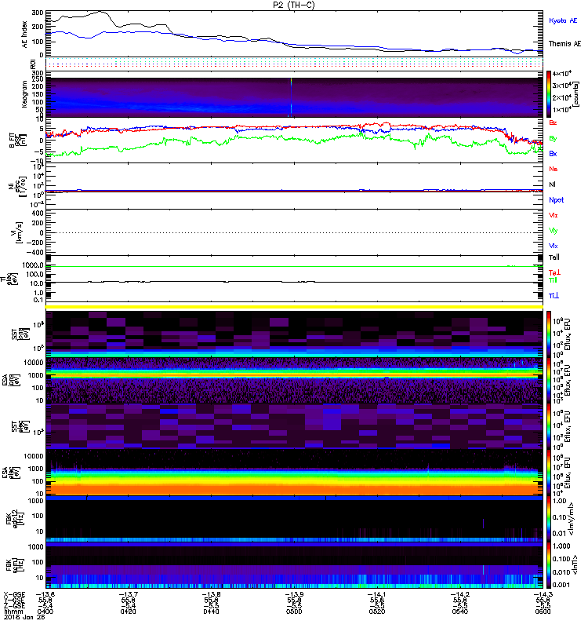Click the 0400 time tick label
Image resolution: width=588 pixels, height=628 pixels.
tap(45, 612)
